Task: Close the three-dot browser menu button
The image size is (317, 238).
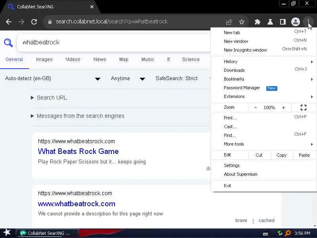Action: click(x=308, y=22)
